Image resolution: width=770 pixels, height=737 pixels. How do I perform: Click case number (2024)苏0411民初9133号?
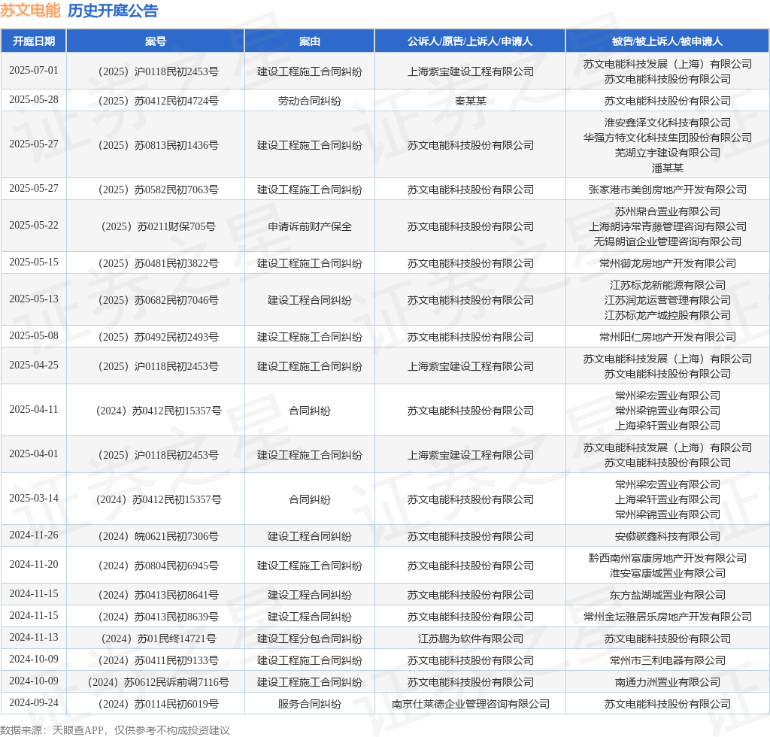[x=158, y=660]
